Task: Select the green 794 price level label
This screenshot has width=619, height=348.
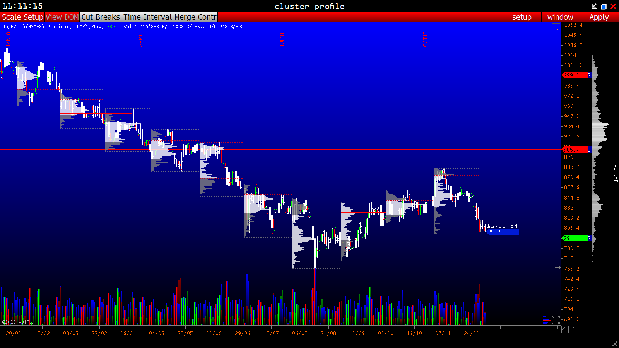Action: click(575, 238)
